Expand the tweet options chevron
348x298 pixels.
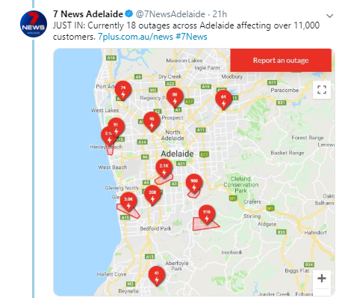329,16
